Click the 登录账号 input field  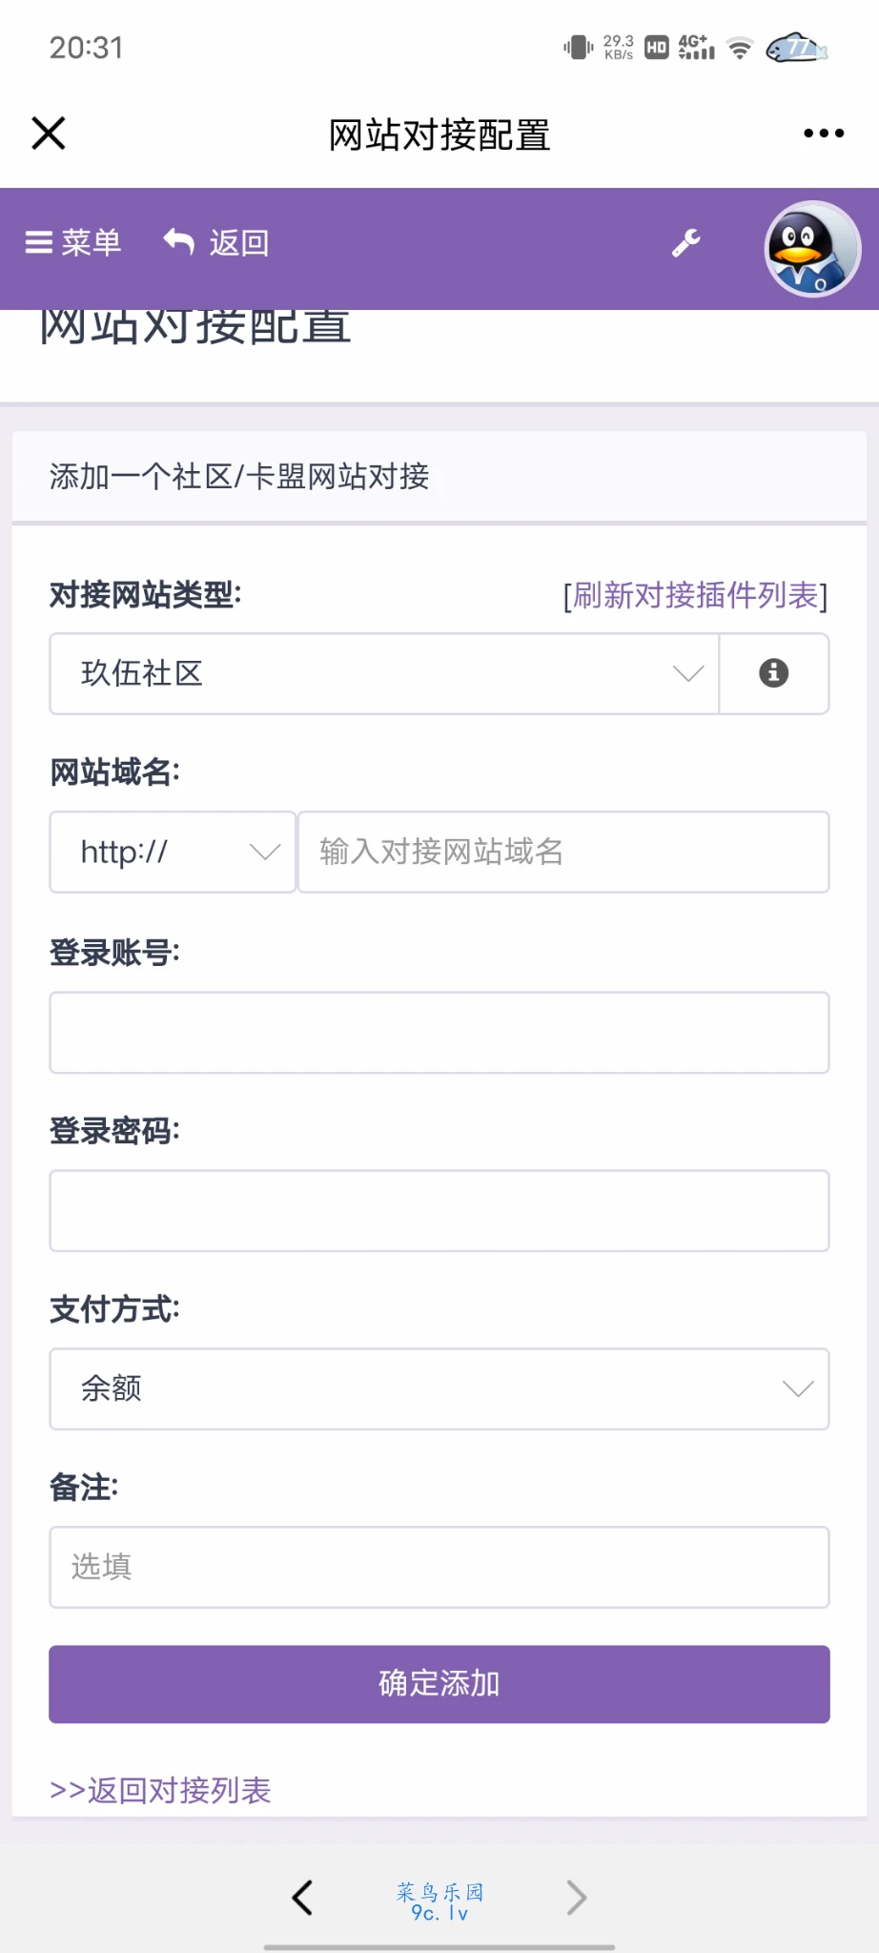click(x=439, y=1033)
